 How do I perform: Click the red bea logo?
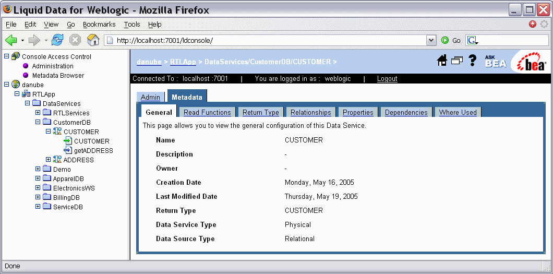(x=532, y=62)
